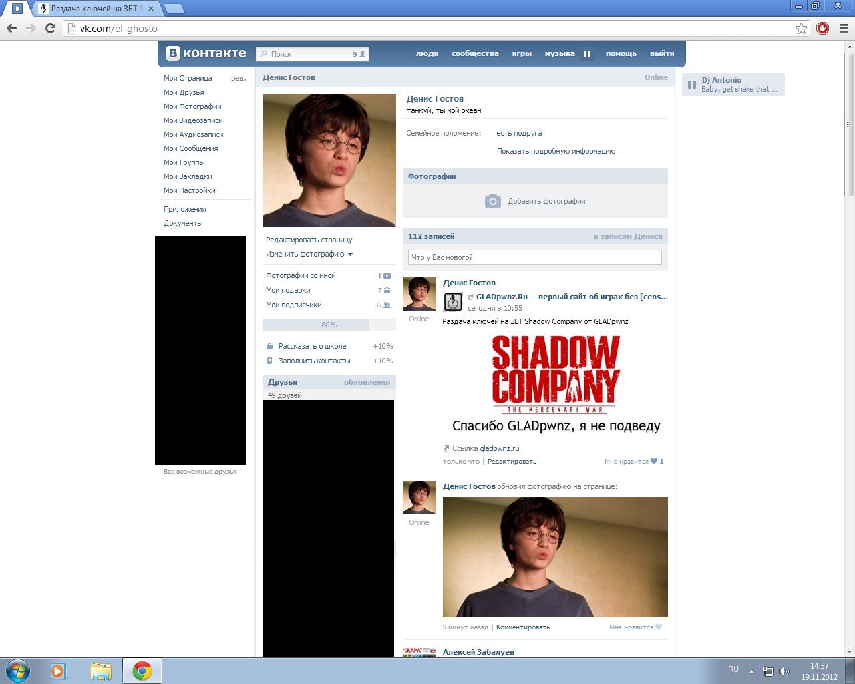The width and height of the screenshot is (855, 684).
Task: Click Заполнить контакты
Action: click(x=314, y=361)
